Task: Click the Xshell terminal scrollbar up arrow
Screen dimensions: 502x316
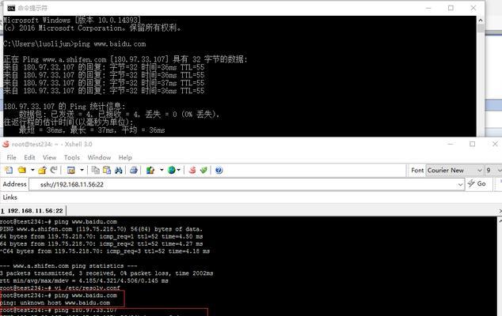Action: [500, 220]
